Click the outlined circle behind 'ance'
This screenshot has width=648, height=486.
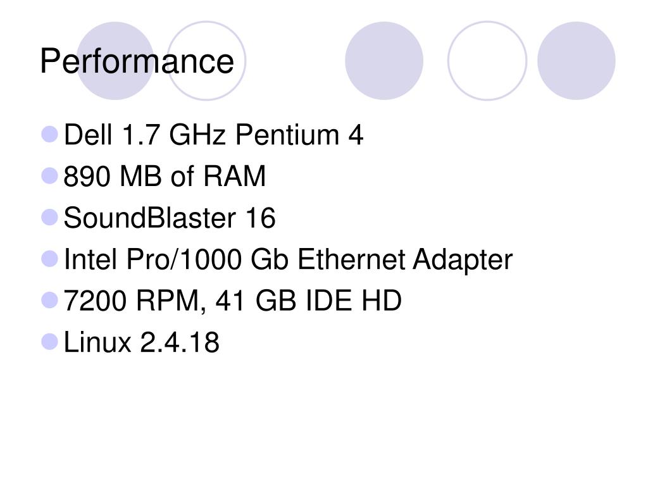206,61
